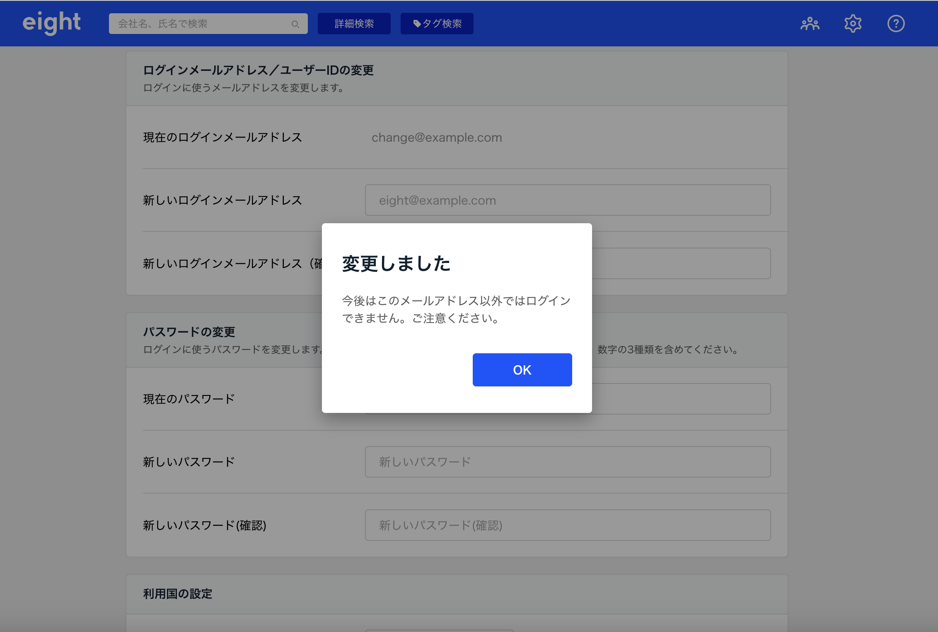
Task: Click the 新しいパスワード(確認) input field
Action: (x=568, y=525)
